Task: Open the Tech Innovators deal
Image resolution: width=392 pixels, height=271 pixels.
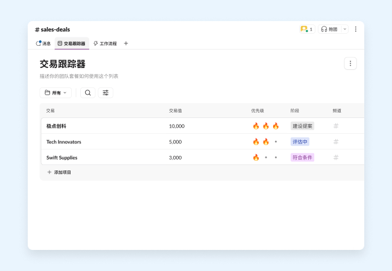Action: click(63, 142)
